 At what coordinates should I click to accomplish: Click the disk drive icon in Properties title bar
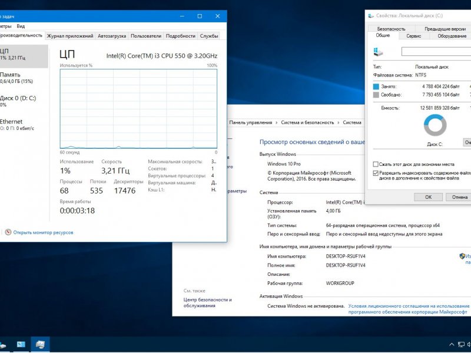[x=371, y=16]
